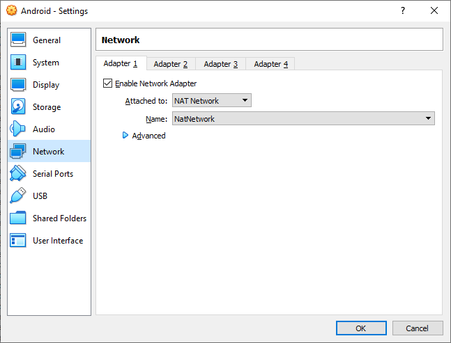The width and height of the screenshot is (451, 343).
Task: Open the USB plug icon
Action: click(18, 196)
